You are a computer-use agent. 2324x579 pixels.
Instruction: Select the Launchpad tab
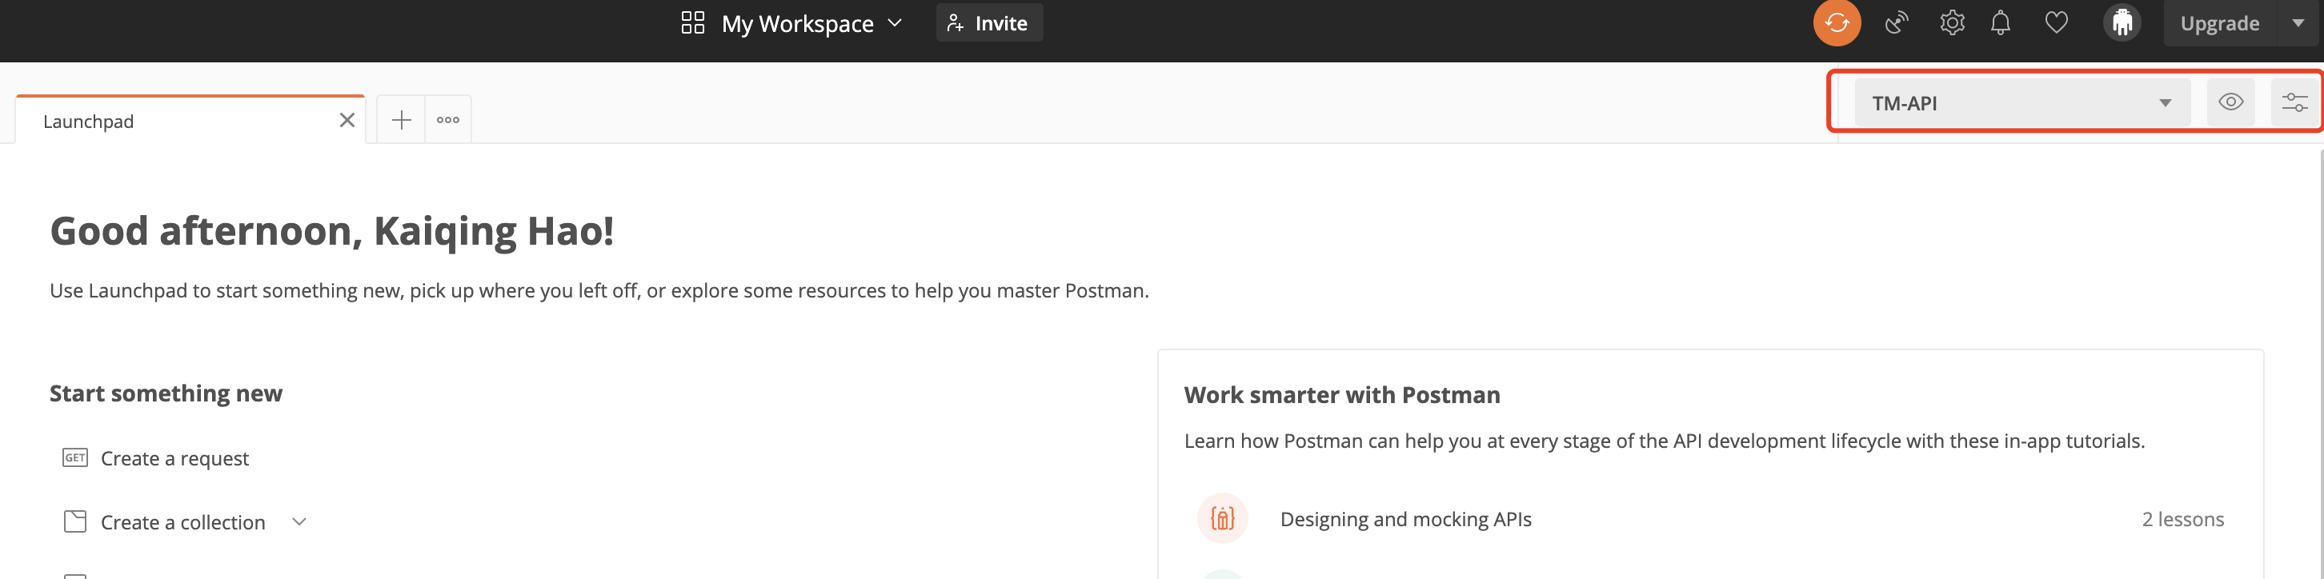point(190,120)
